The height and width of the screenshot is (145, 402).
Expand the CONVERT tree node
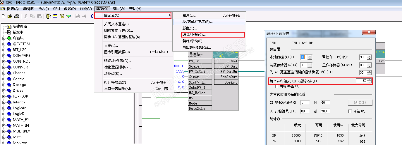click(4, 67)
